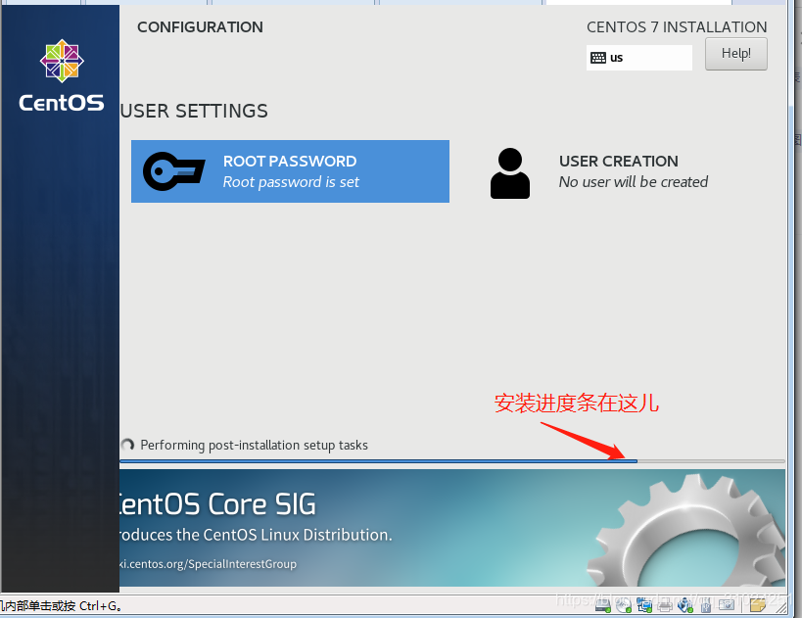Click the CentOS logo in the sidebar
802x618 pixels.
[62, 75]
